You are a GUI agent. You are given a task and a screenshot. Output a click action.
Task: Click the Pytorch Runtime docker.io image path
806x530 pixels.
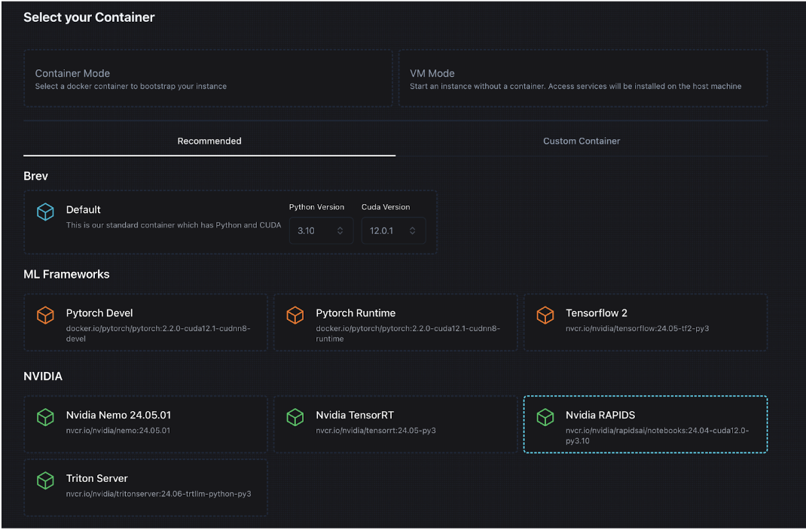pyautogui.click(x=408, y=334)
